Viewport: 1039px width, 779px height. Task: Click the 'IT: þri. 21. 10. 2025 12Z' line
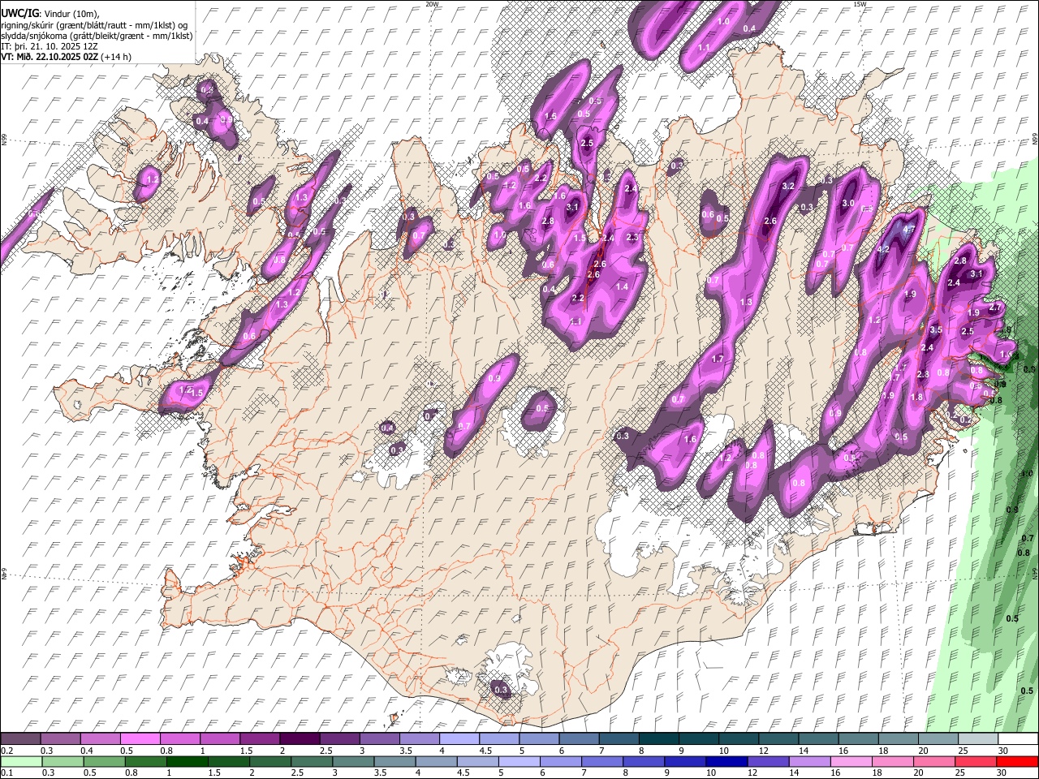(50, 46)
